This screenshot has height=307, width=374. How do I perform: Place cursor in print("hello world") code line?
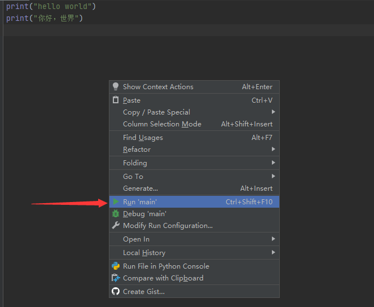click(51, 6)
